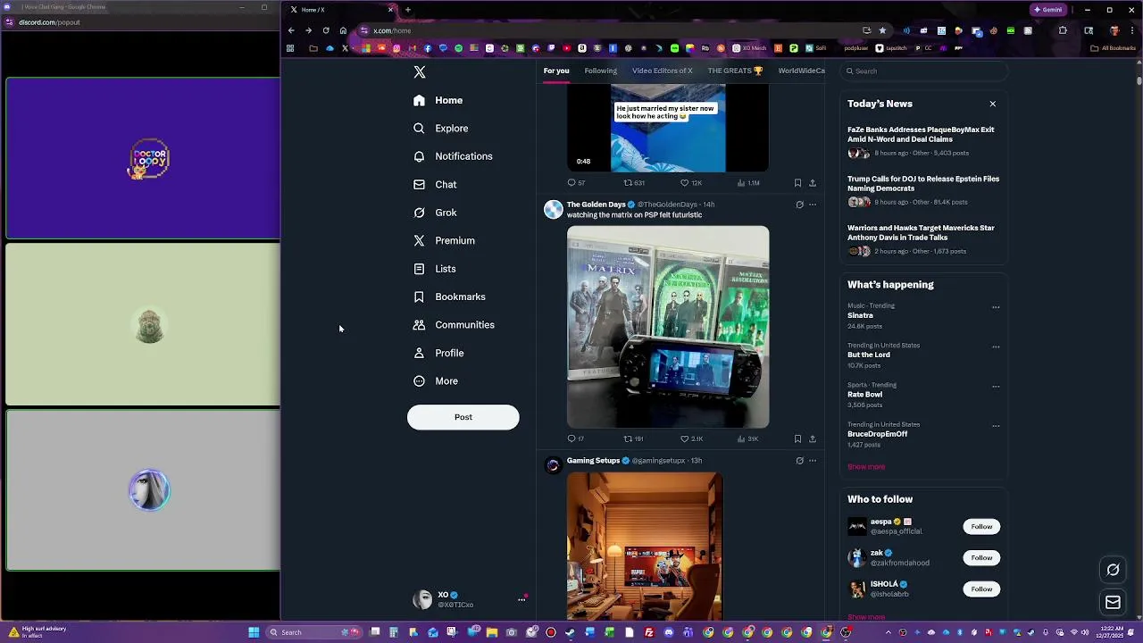Viewport: 1143px width, 643px height.
Task: Open options for the Sinatra trend
Action: point(996,307)
